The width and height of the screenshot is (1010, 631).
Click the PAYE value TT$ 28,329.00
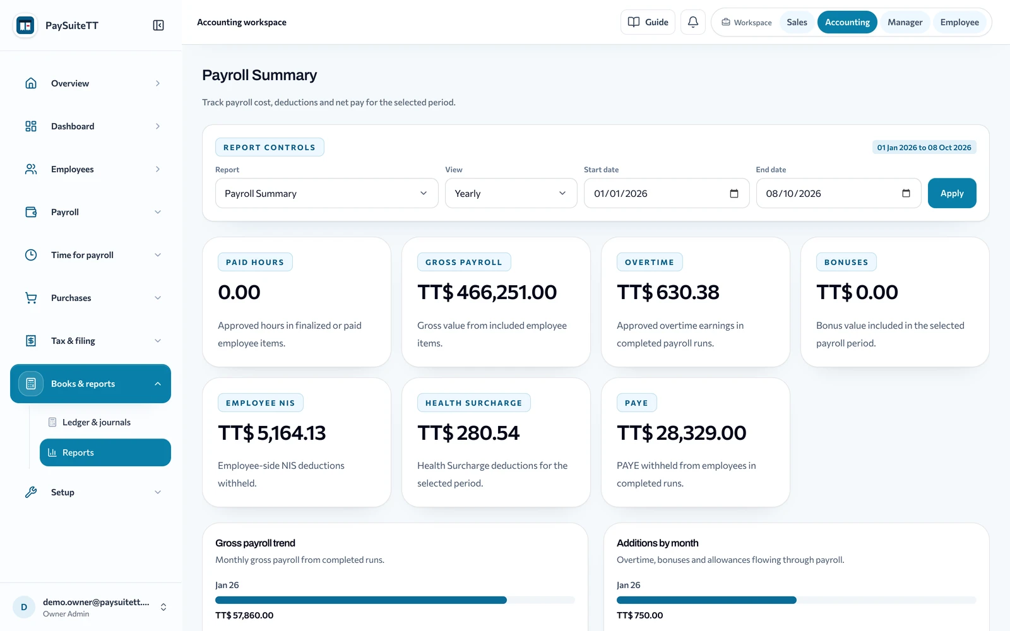click(x=681, y=433)
